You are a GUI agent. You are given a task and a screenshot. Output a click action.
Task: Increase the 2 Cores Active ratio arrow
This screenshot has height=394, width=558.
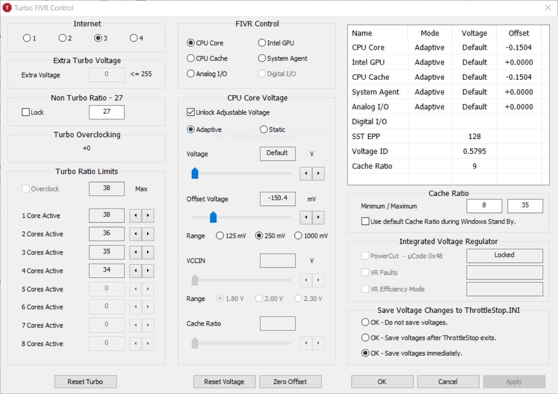point(148,234)
